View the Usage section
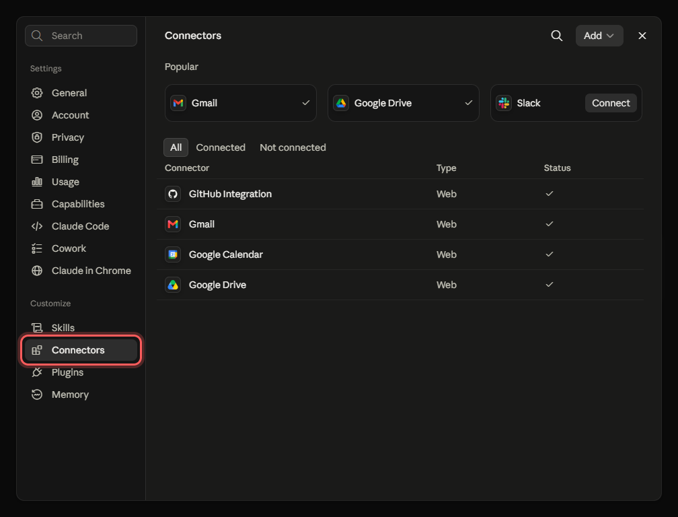This screenshot has width=678, height=517. click(x=81, y=182)
